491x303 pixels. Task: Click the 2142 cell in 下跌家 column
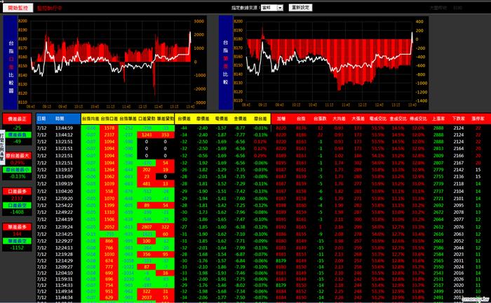tap(459, 170)
